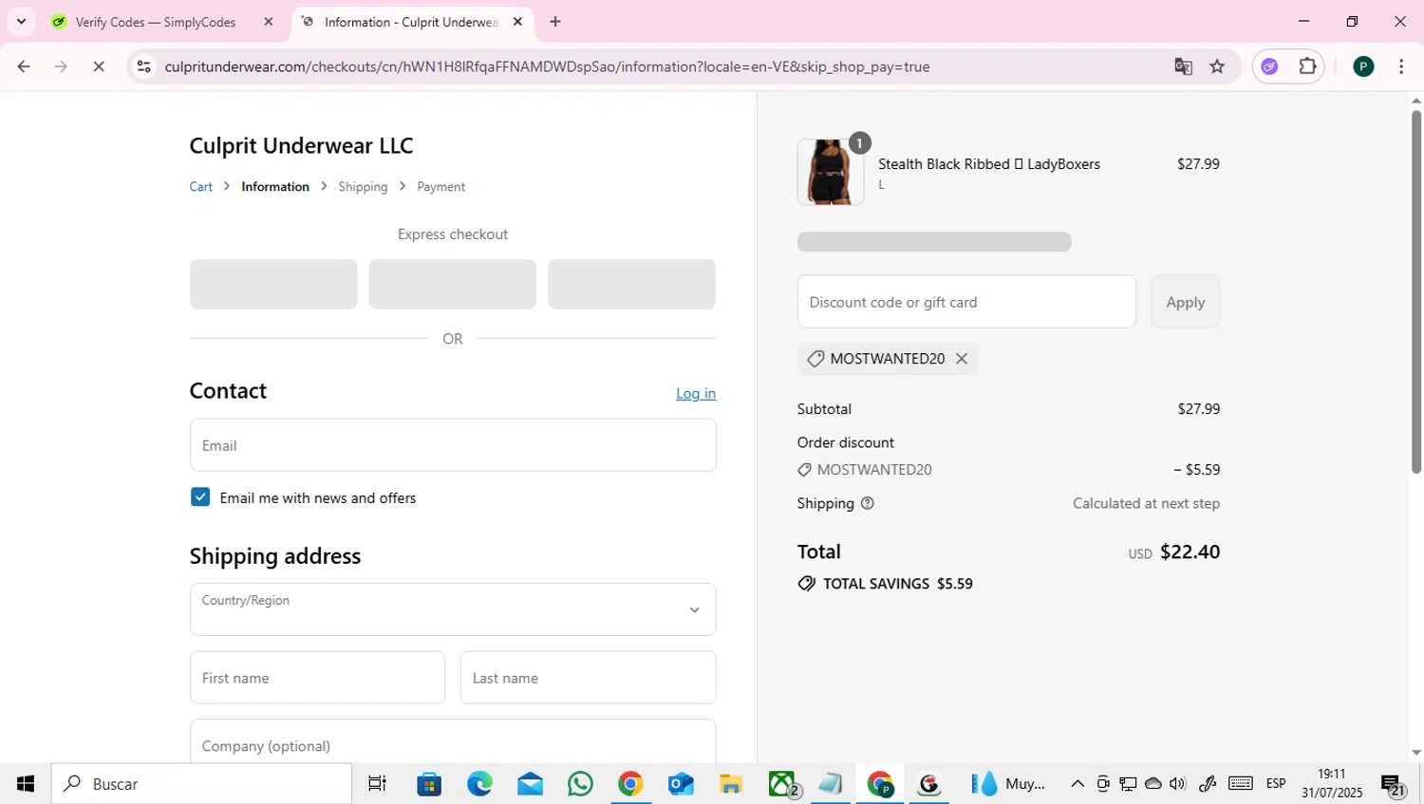Image resolution: width=1424 pixels, height=804 pixels.
Task: Open WhatsApp from the taskbar
Action: pyautogui.click(x=580, y=784)
